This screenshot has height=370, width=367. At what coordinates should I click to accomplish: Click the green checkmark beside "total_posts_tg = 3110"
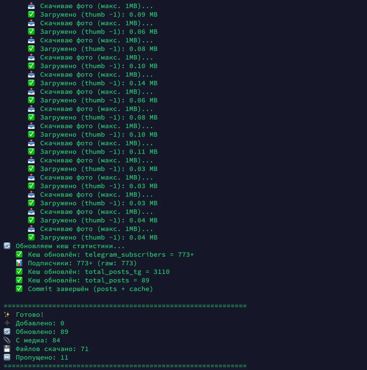tap(19, 271)
